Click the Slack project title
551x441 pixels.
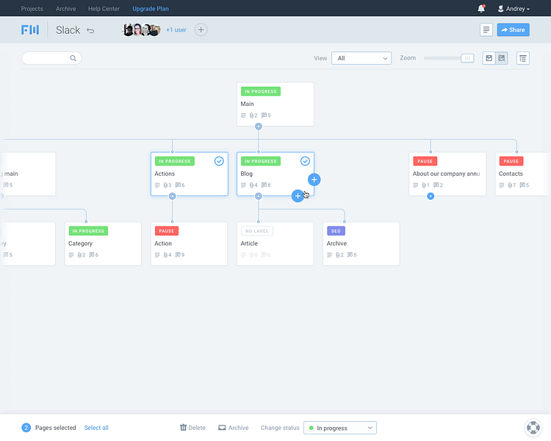click(68, 30)
